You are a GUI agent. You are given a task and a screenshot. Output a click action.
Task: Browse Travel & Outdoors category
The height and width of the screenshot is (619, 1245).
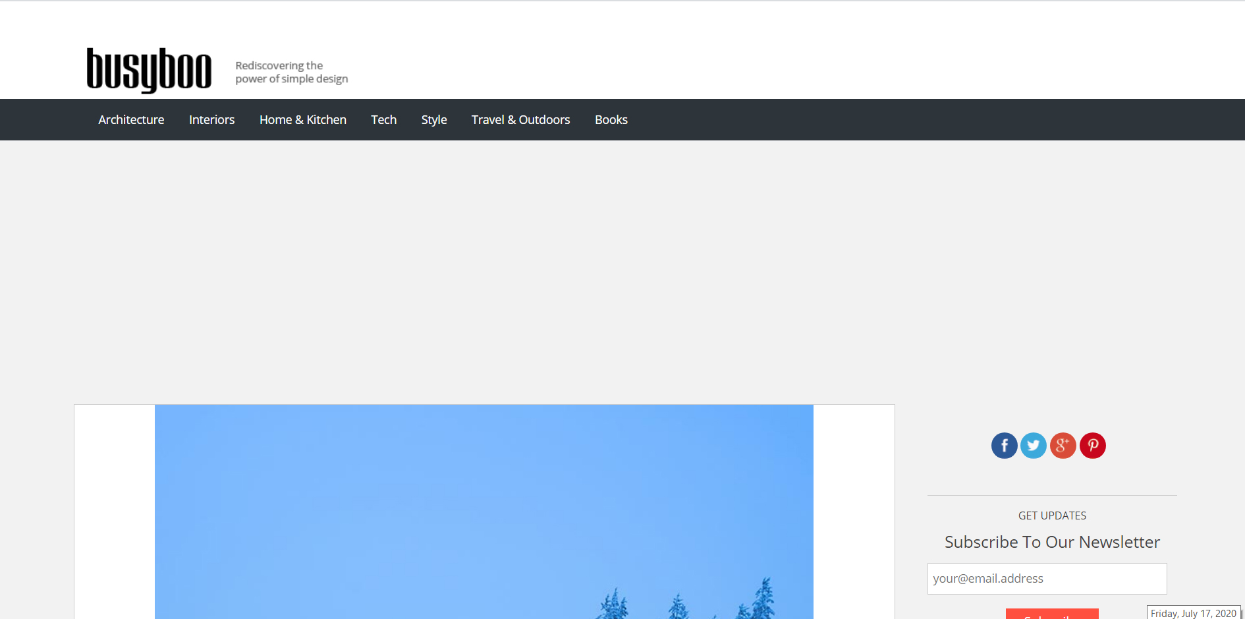point(520,120)
